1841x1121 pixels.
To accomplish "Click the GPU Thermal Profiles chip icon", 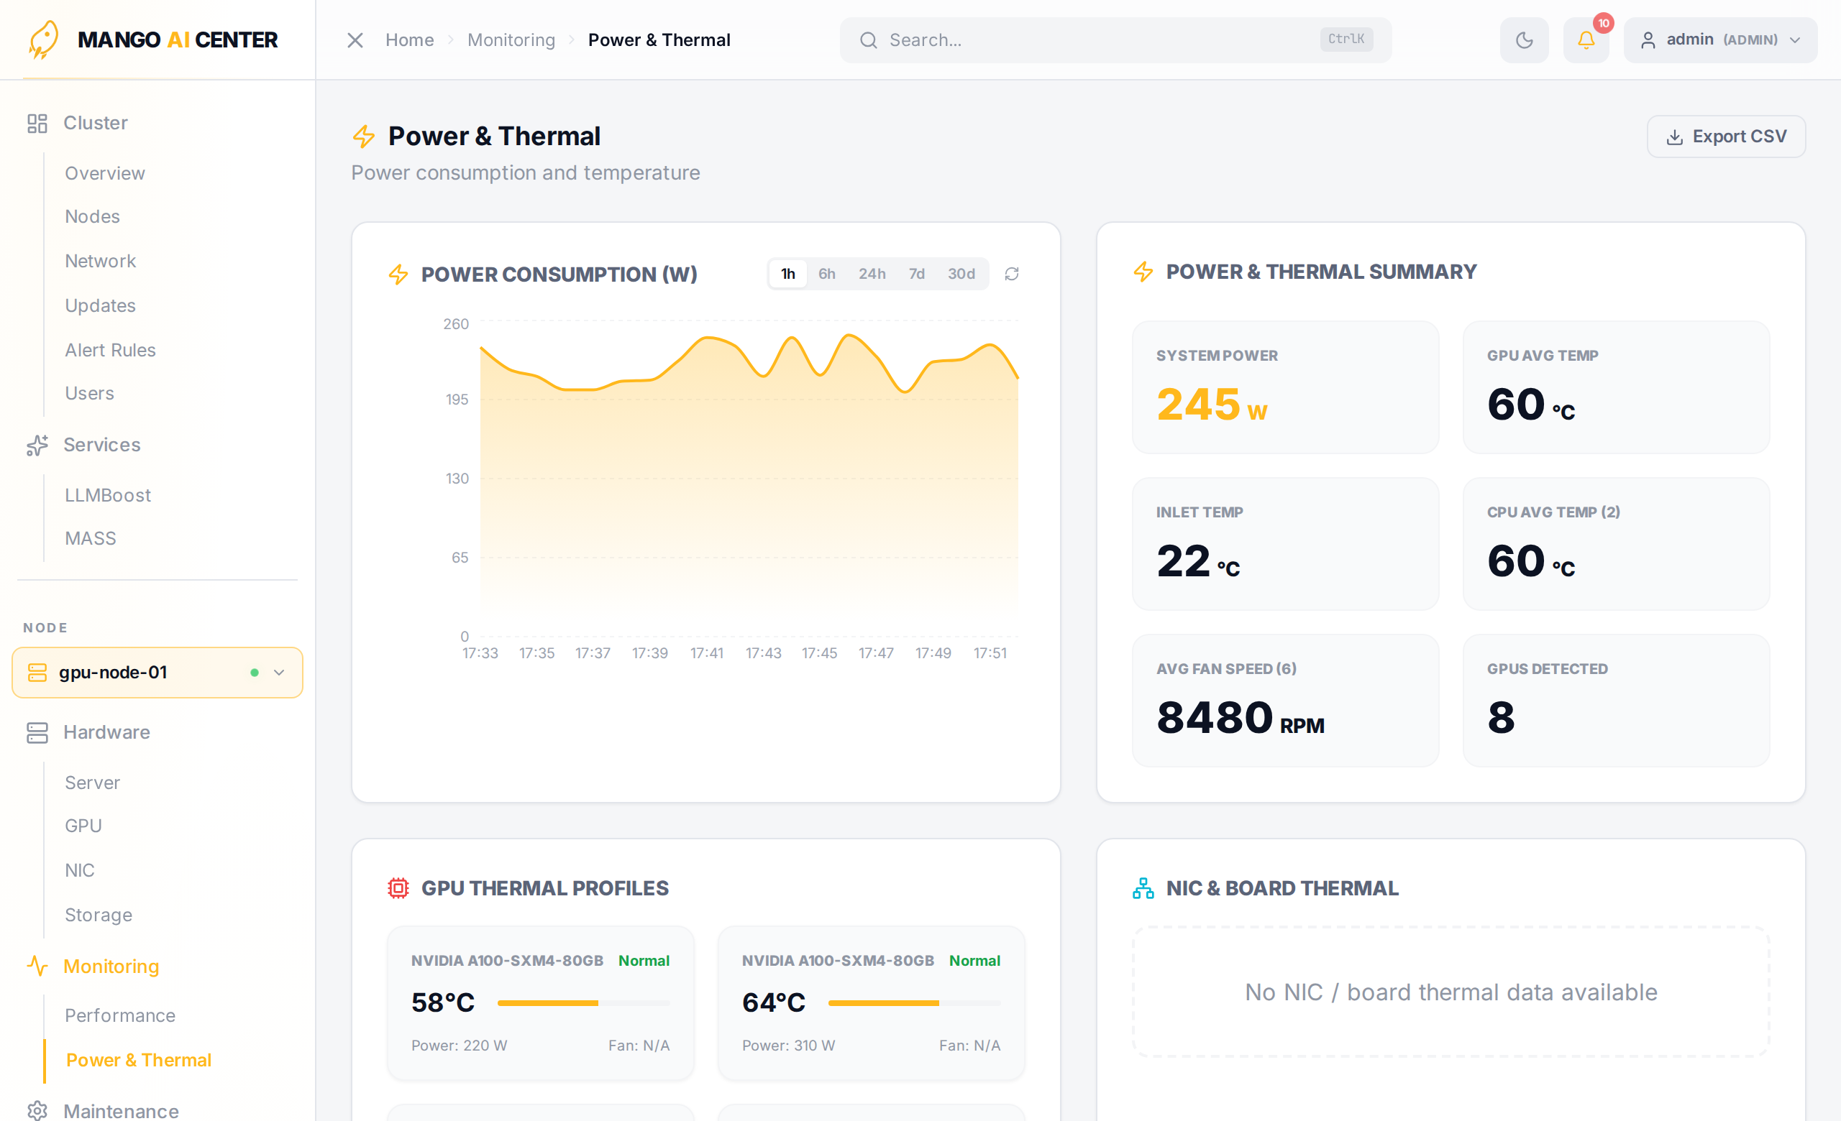I will click(398, 888).
